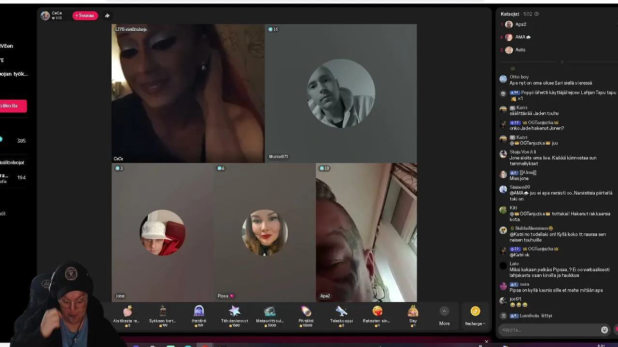Click OGTanjuzka above 'onko Jade hakenut Jonen?'
The width and height of the screenshot is (618, 347).
pos(540,123)
